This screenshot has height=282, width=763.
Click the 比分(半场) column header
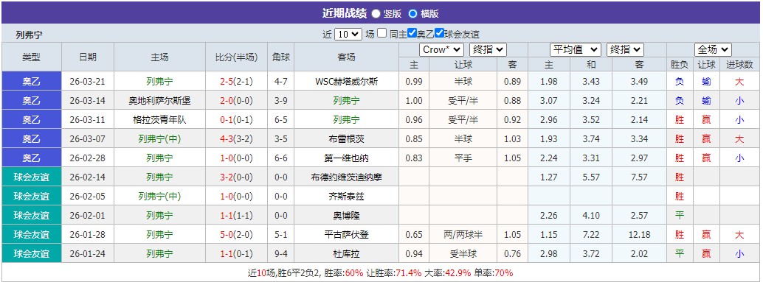236,57
